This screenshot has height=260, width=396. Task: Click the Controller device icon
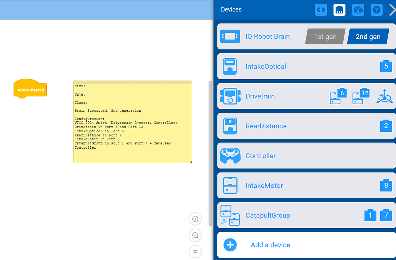(x=230, y=156)
